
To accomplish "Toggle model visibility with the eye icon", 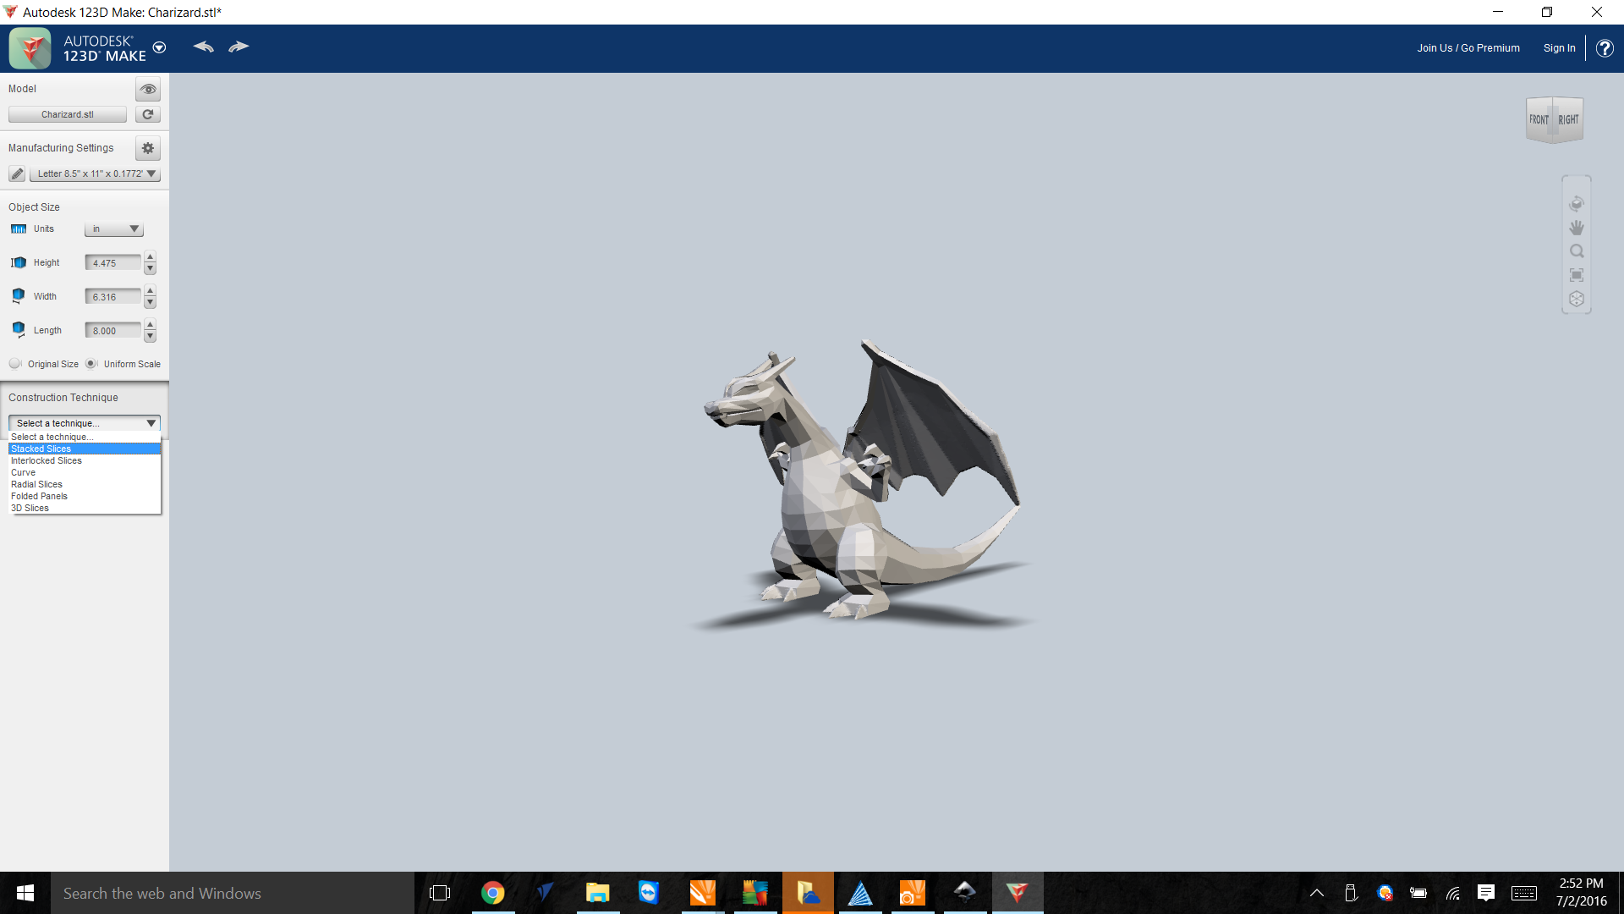I will pyautogui.click(x=148, y=89).
